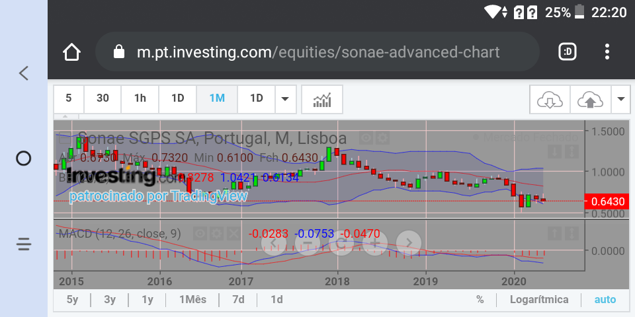Select the 1M monthly interval
This screenshot has height=317, width=635.
point(217,99)
